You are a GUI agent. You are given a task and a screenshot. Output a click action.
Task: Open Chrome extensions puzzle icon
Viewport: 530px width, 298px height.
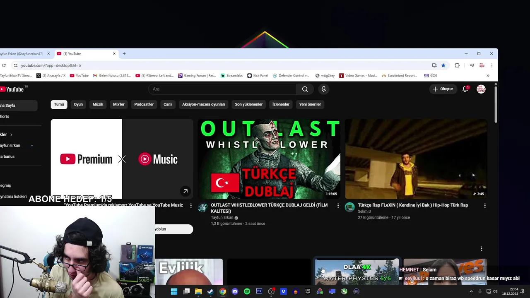click(457, 65)
